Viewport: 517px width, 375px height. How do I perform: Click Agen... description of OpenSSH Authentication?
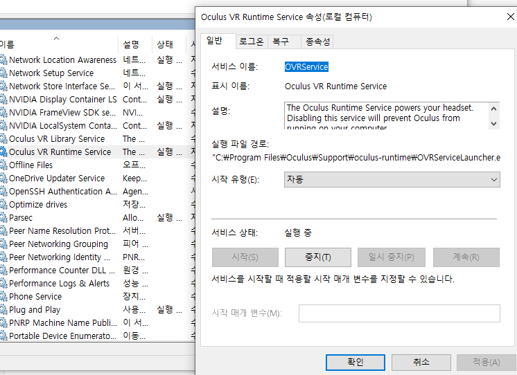point(136,191)
